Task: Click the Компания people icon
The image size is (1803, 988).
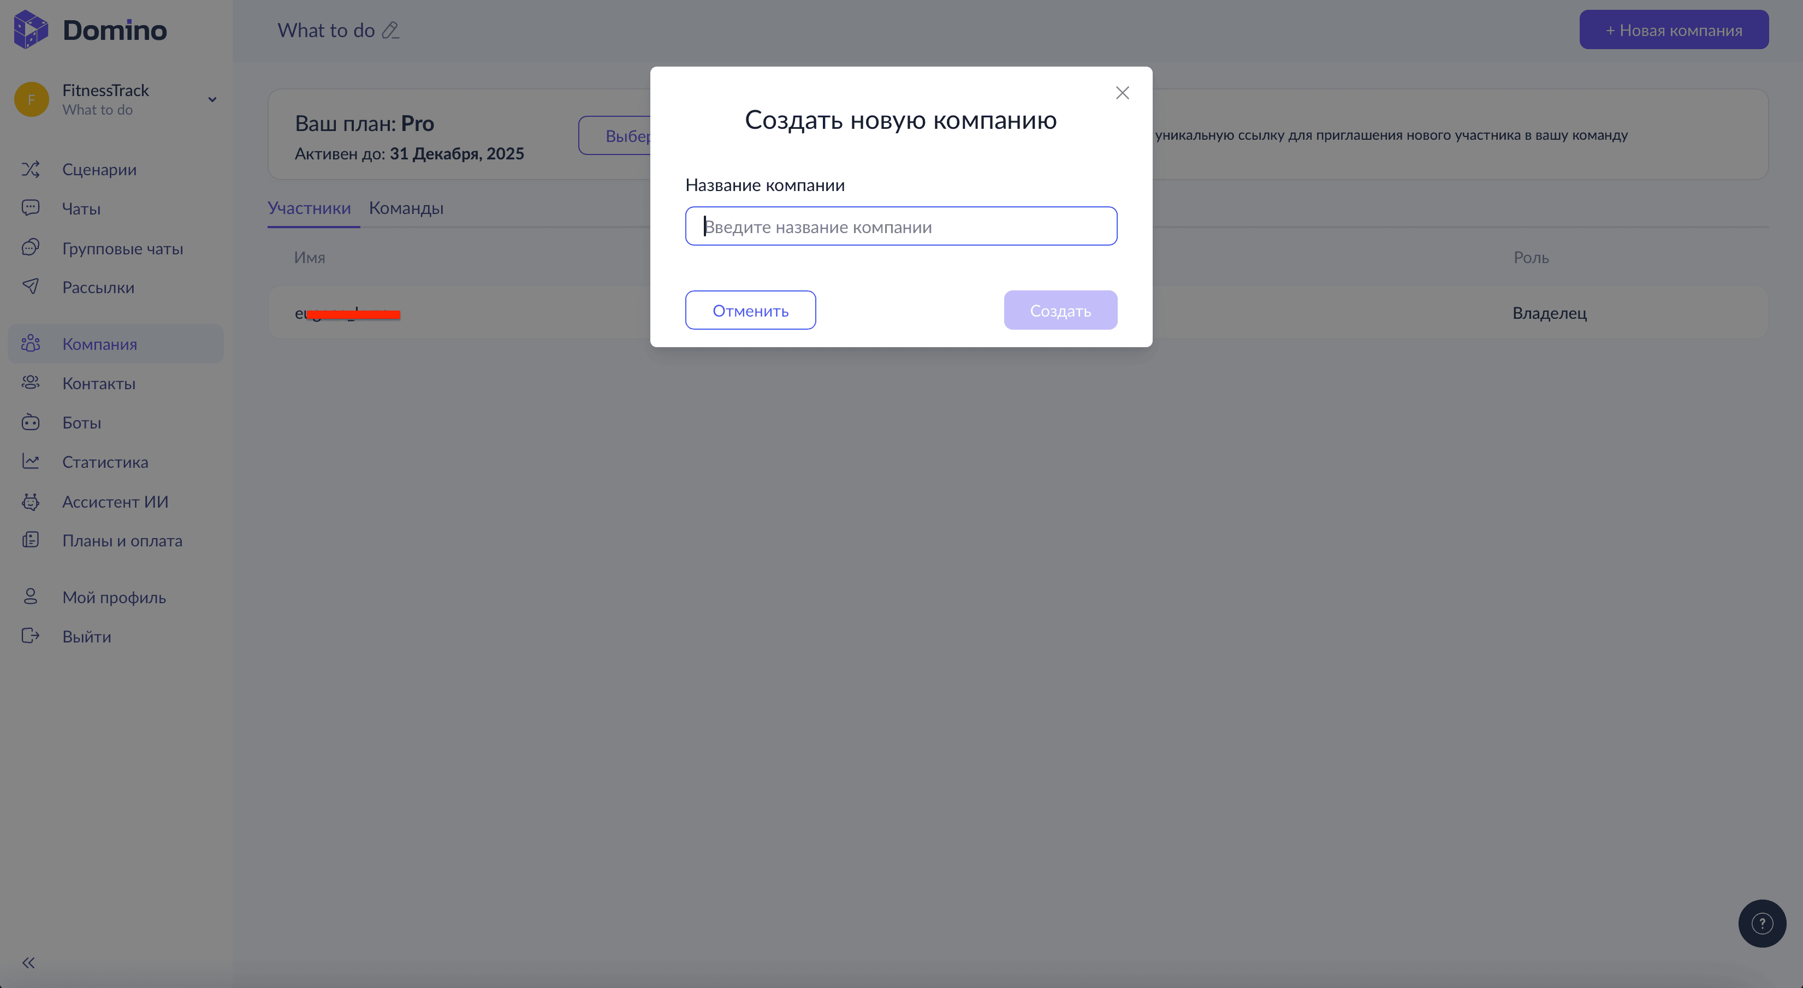Action: click(x=30, y=343)
